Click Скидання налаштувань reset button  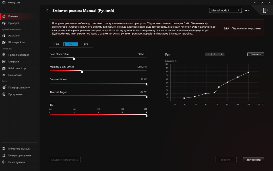point(65,160)
